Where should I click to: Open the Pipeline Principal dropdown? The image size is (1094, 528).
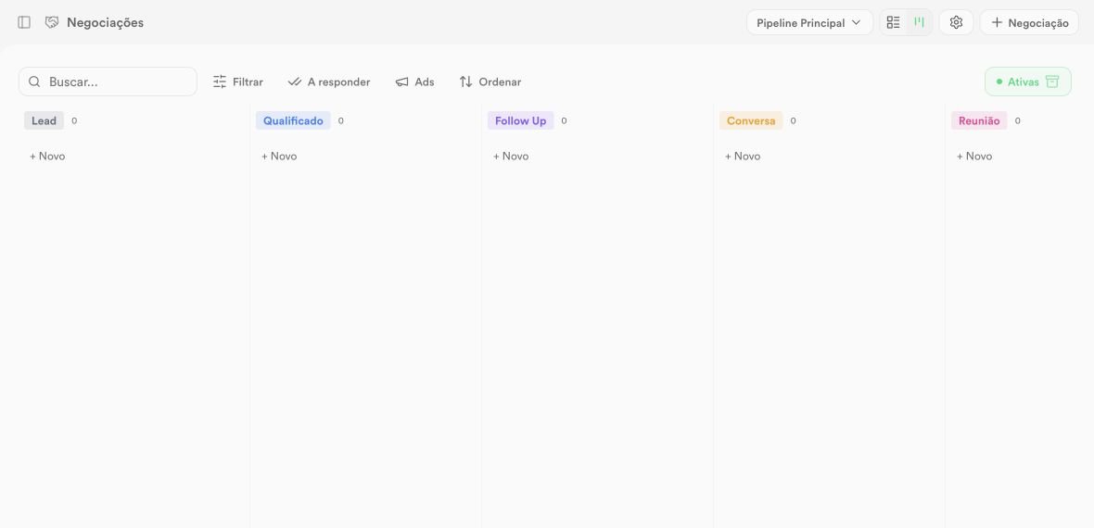809,22
